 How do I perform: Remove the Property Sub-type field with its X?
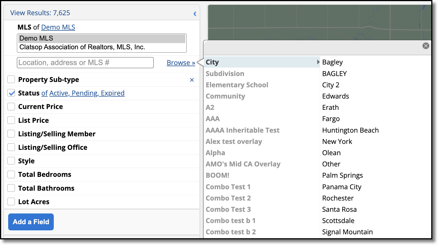(x=192, y=80)
